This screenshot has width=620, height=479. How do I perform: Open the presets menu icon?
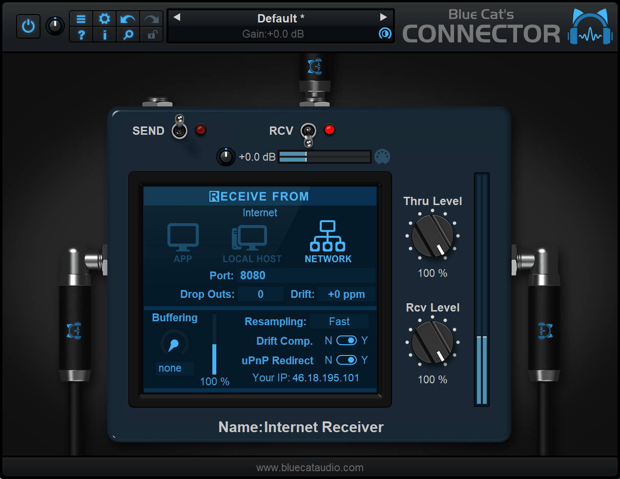tap(81, 19)
